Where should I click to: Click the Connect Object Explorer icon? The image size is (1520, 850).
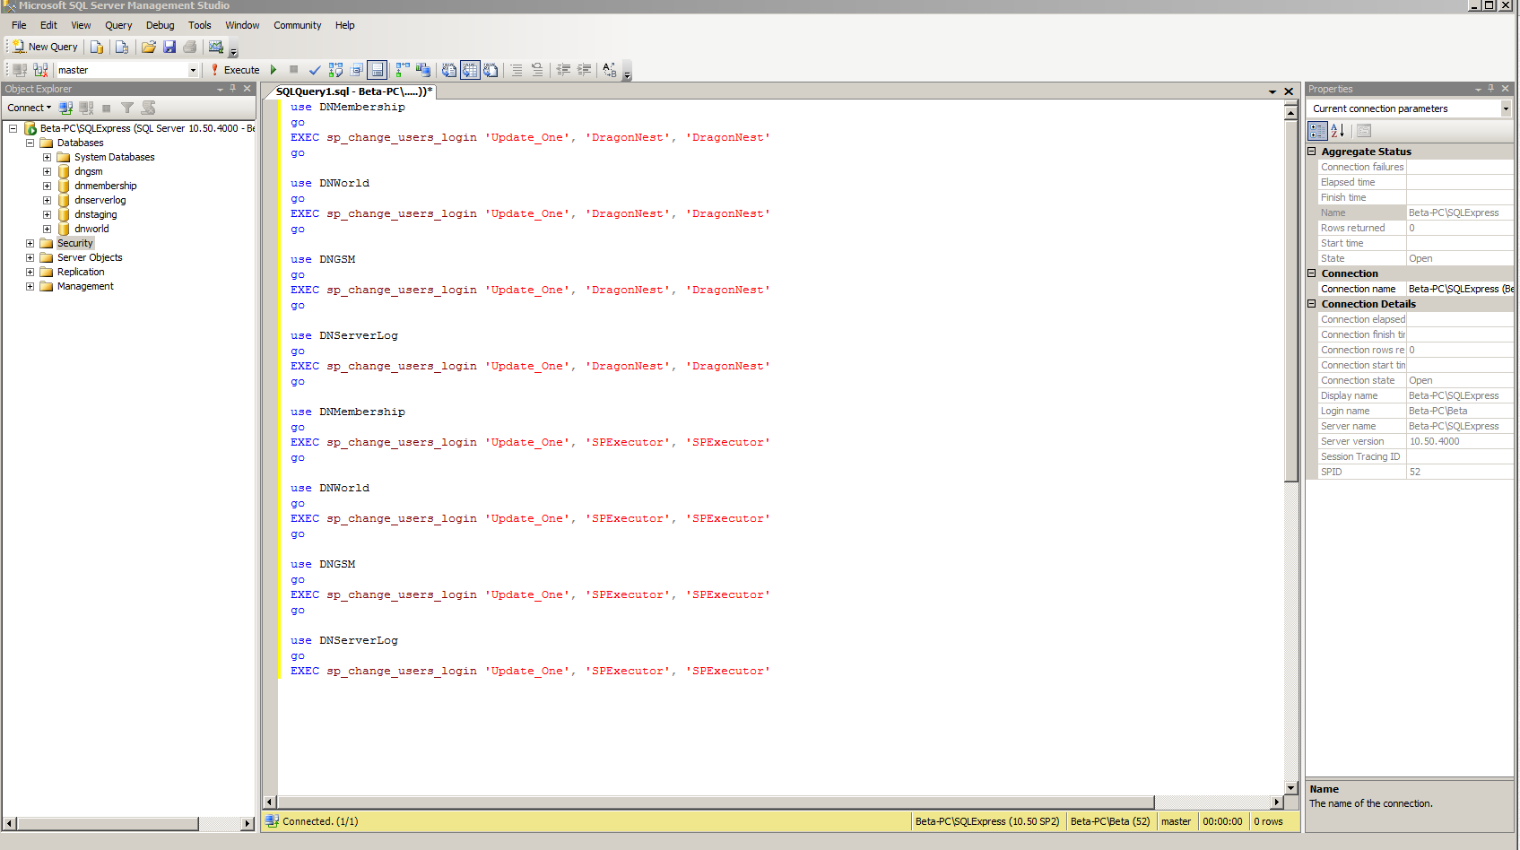pyautogui.click(x=65, y=108)
